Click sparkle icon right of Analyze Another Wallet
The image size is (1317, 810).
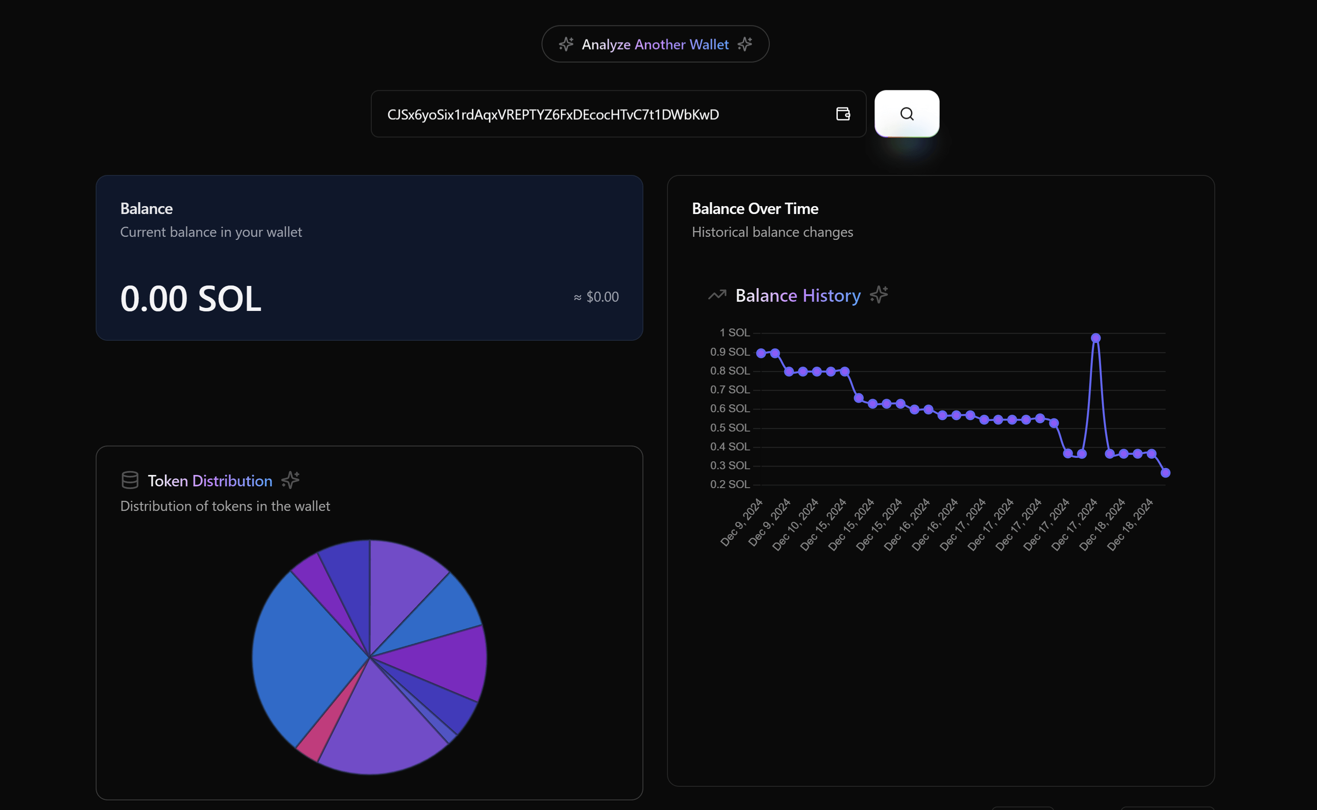(745, 44)
